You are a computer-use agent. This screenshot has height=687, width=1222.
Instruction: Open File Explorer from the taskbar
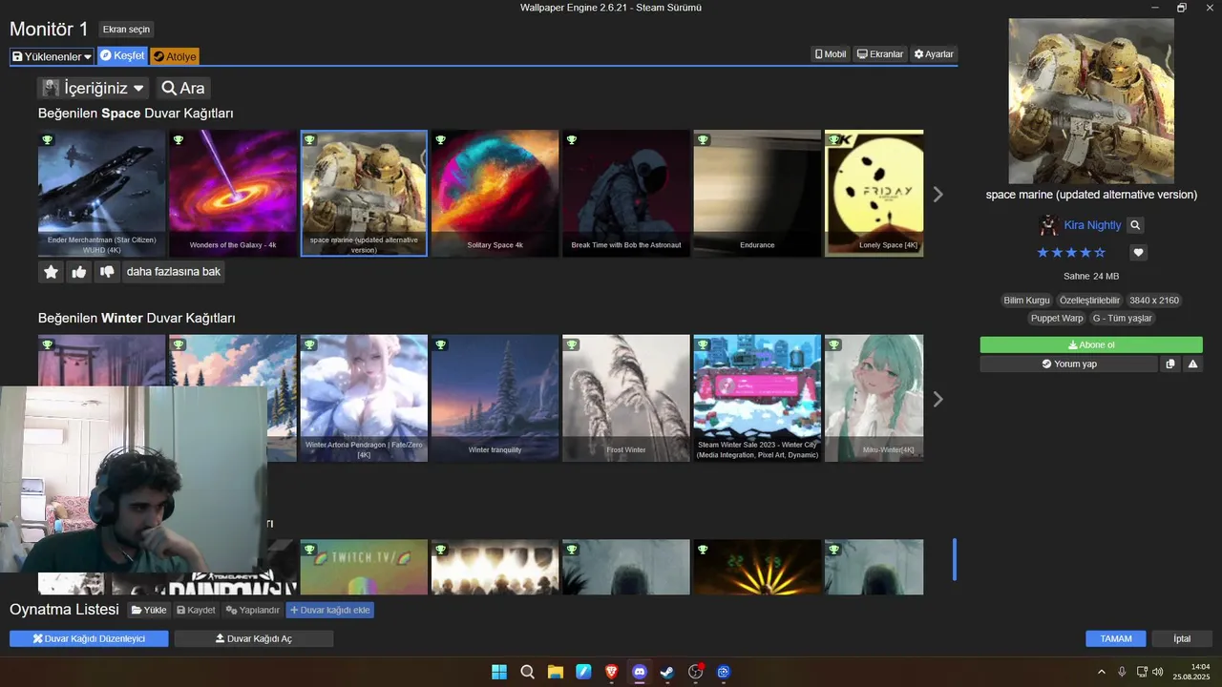pyautogui.click(x=556, y=672)
